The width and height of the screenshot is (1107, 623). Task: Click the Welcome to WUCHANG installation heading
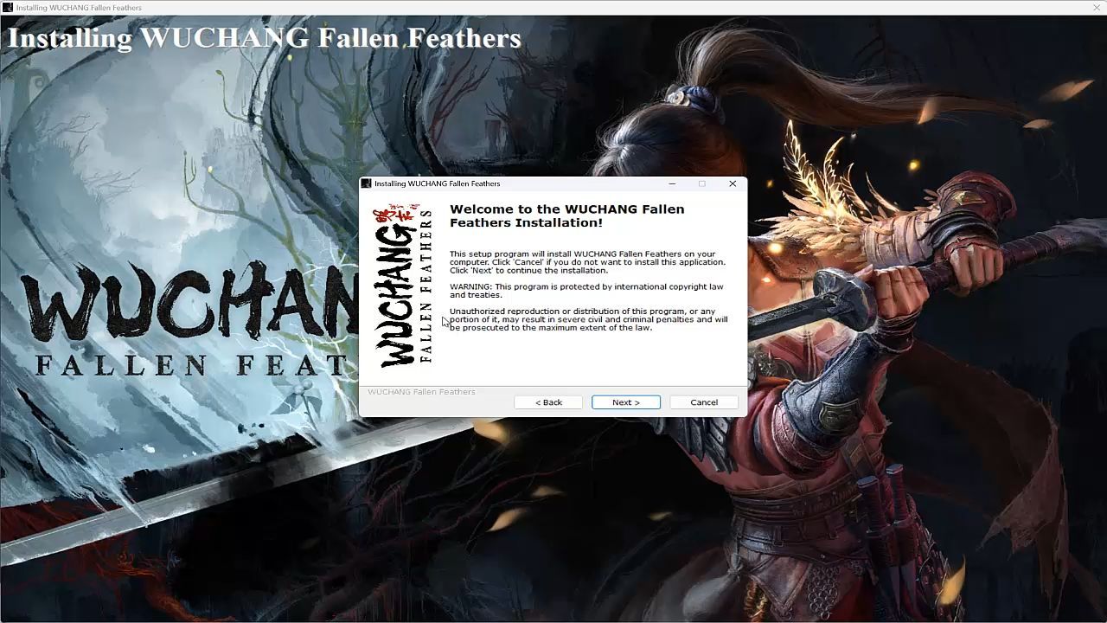(566, 215)
